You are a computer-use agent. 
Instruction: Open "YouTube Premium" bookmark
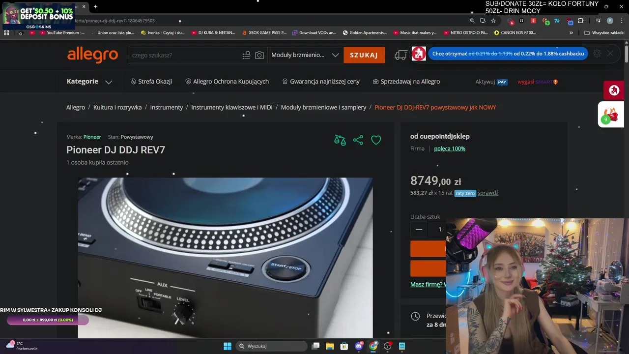click(x=62, y=32)
